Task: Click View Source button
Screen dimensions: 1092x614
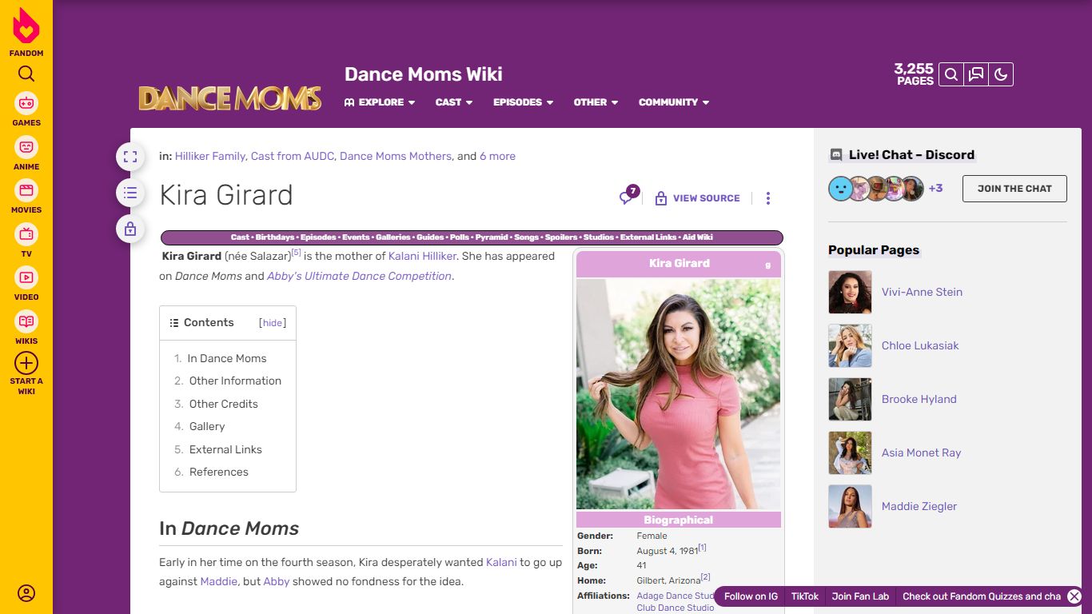Action: pos(698,198)
